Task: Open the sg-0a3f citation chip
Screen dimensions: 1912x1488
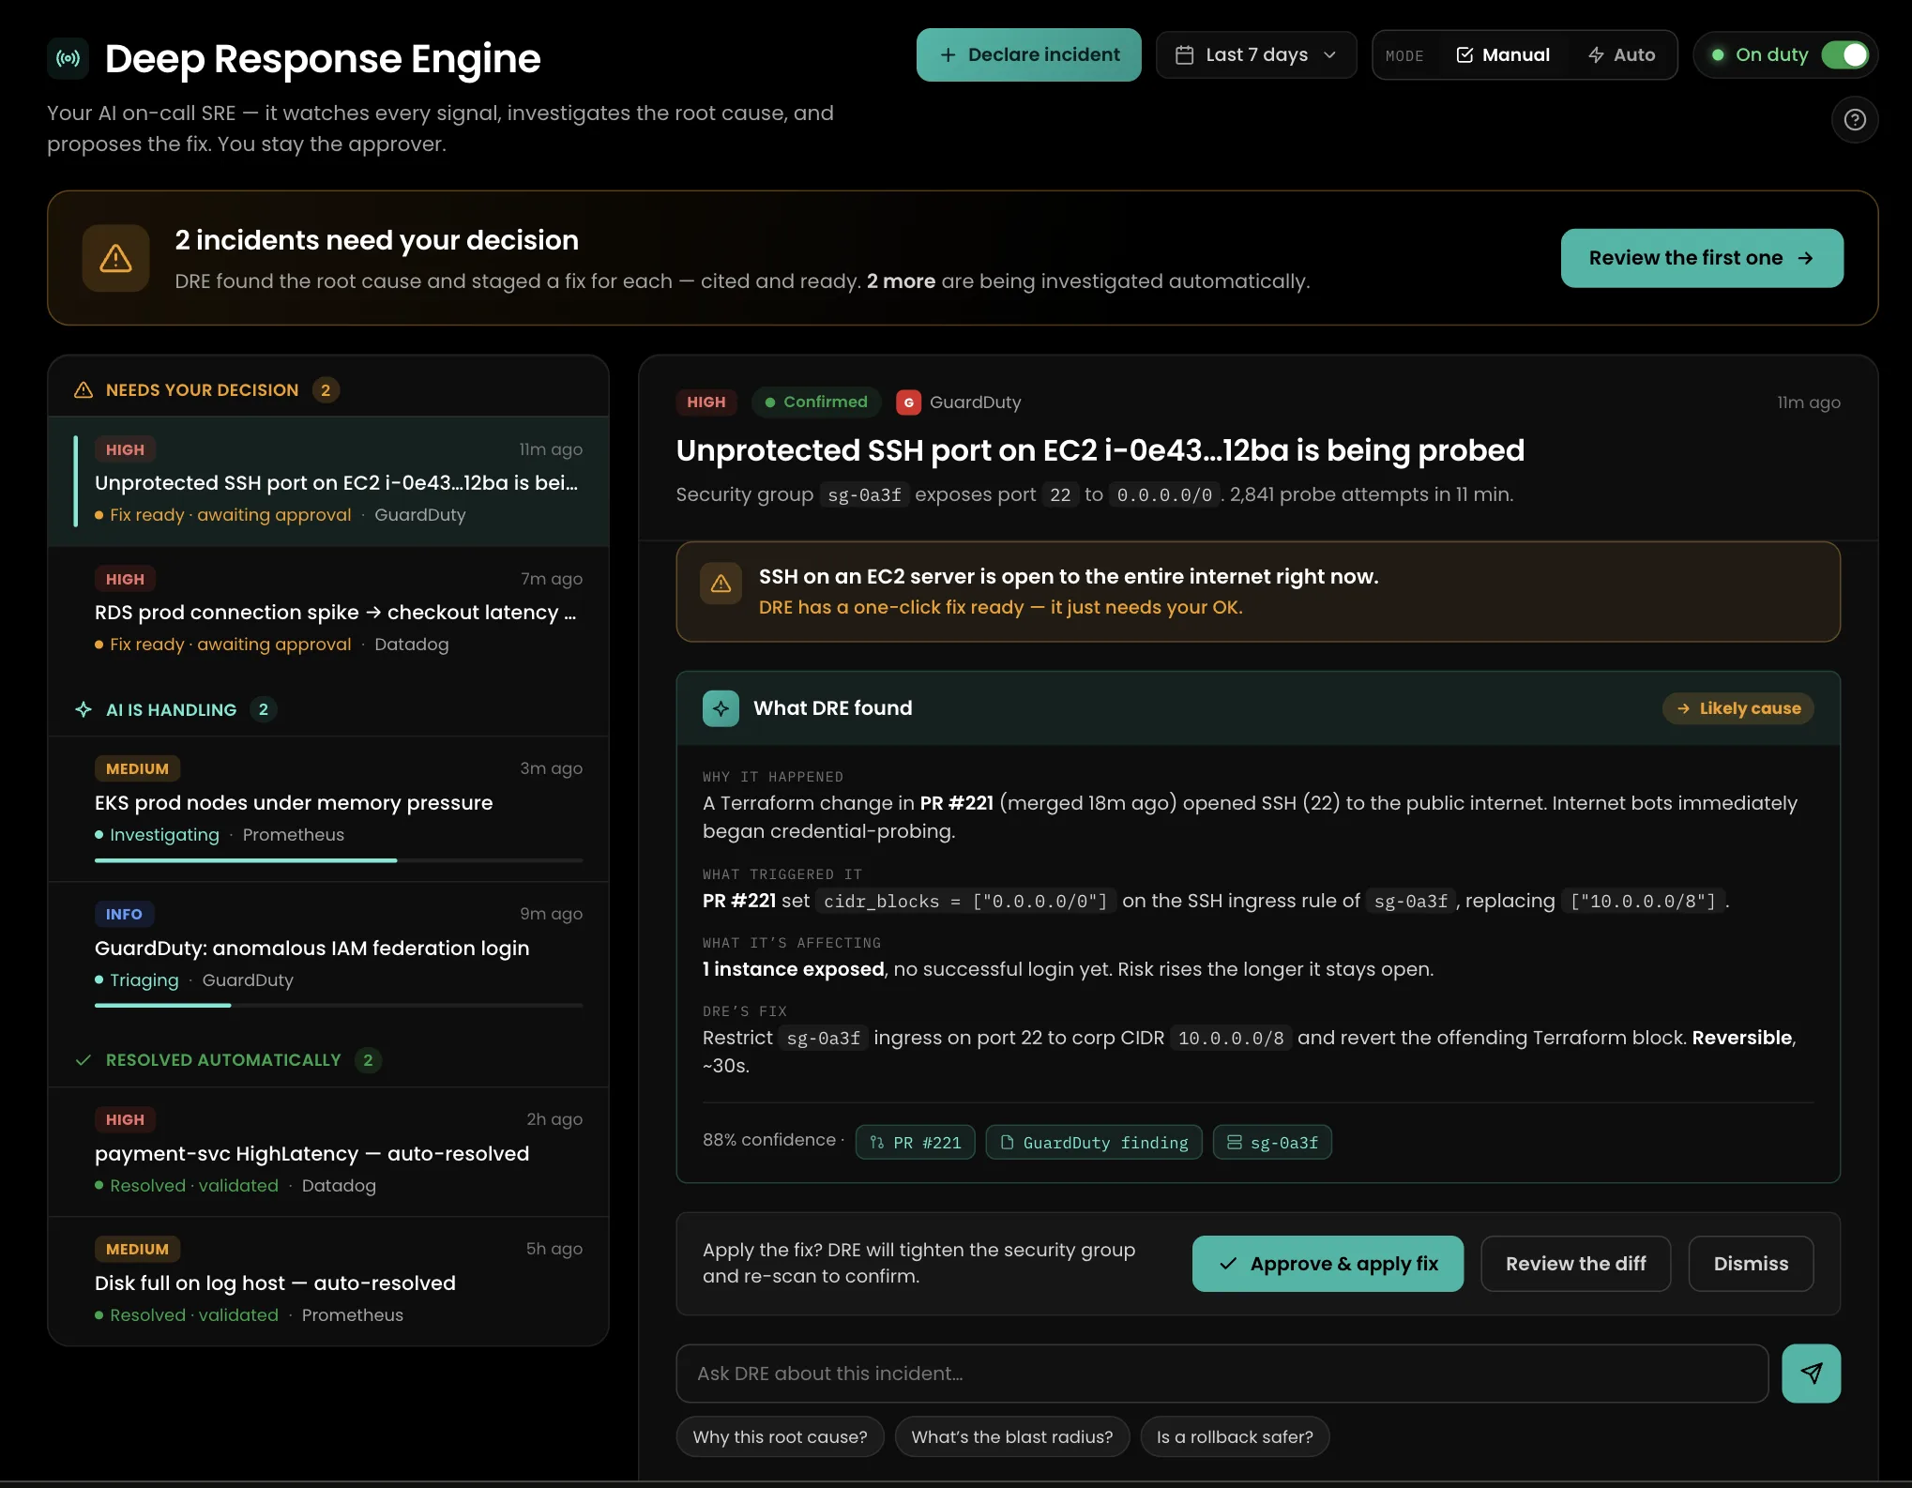Action: click(1272, 1143)
